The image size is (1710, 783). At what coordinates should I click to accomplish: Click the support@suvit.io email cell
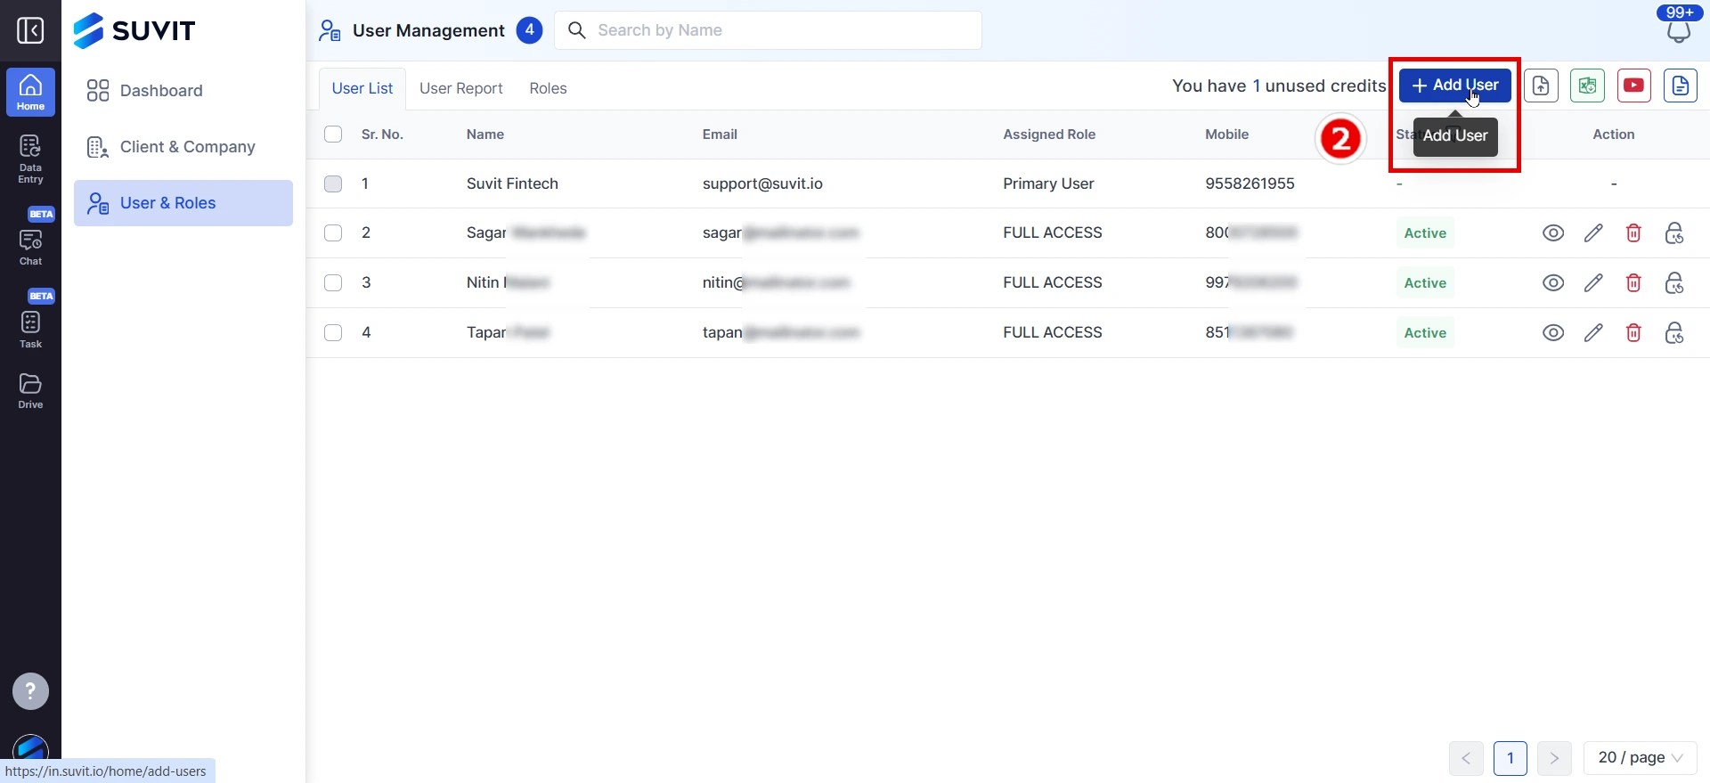[762, 184]
